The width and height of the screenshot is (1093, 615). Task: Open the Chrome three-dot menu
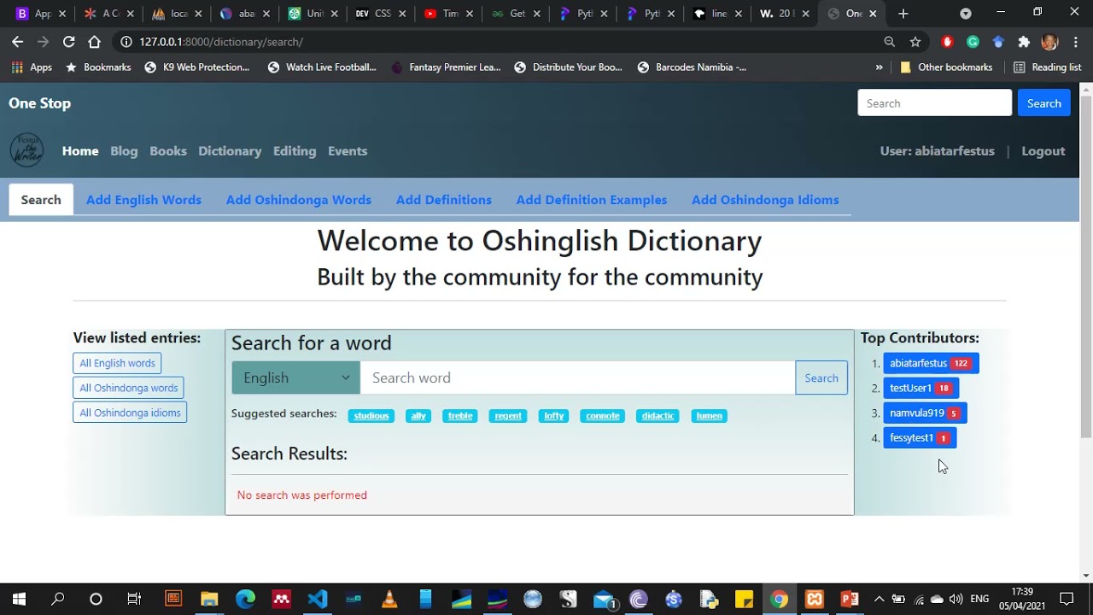click(x=1075, y=42)
